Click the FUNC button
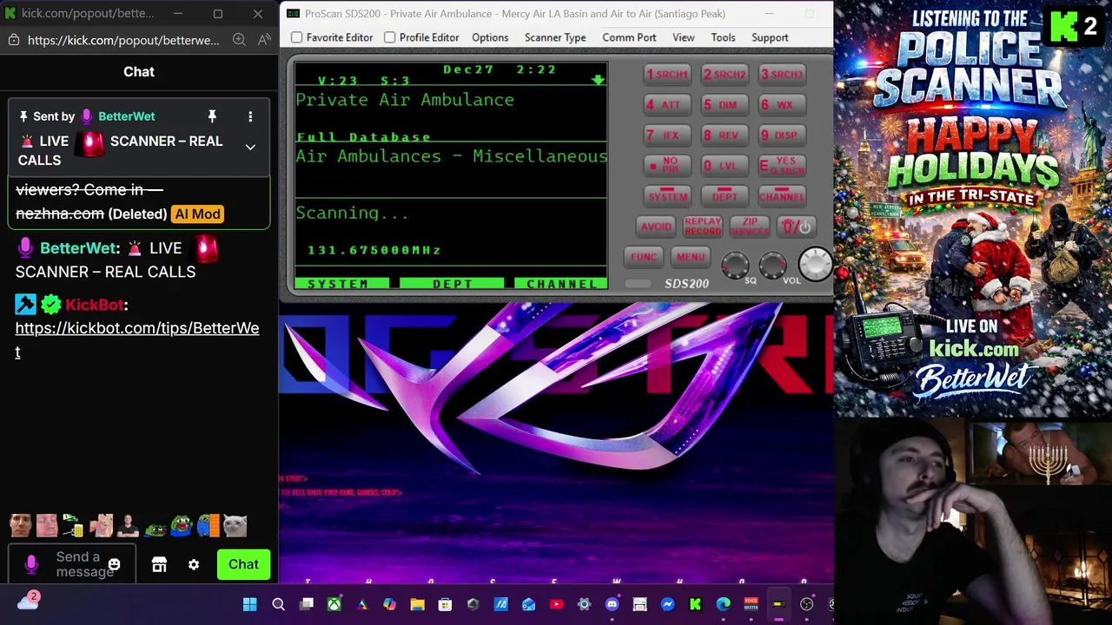 (x=643, y=257)
